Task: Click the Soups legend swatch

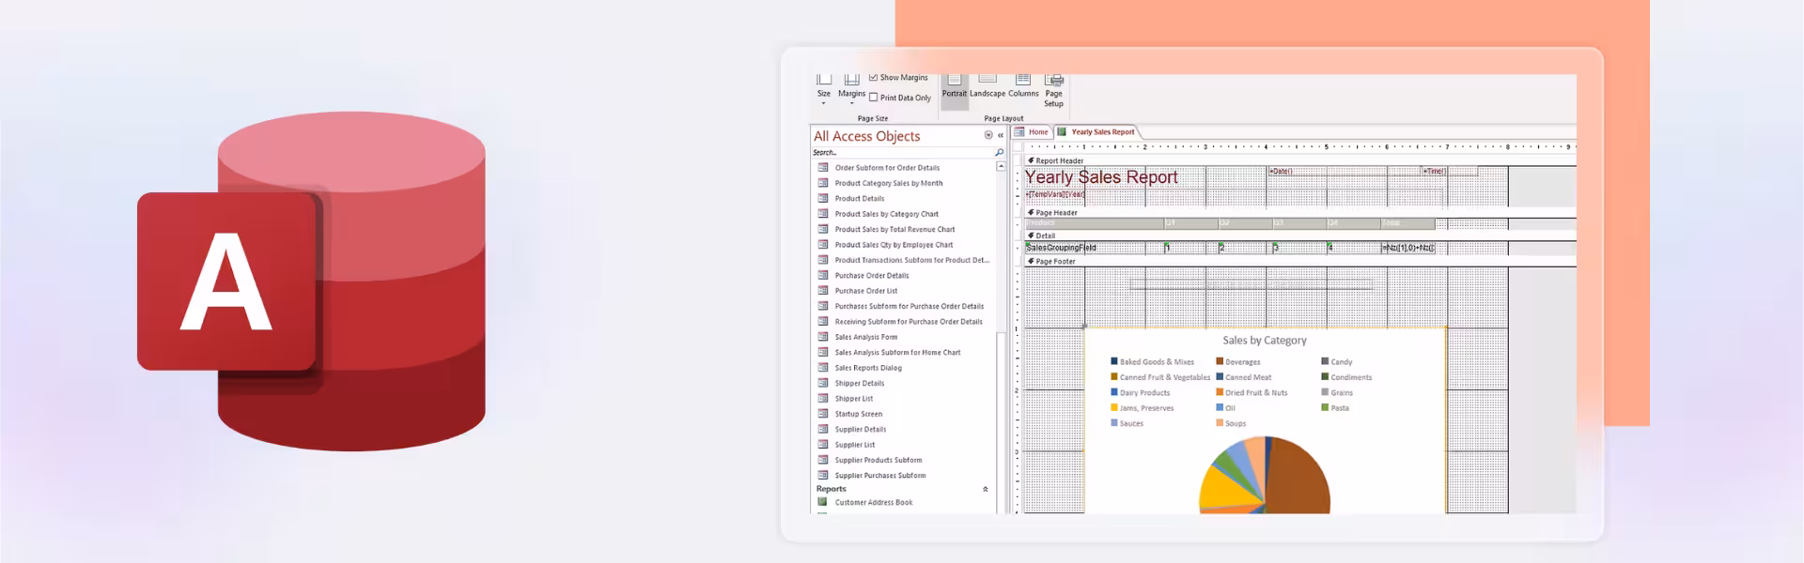Action: click(x=1220, y=423)
